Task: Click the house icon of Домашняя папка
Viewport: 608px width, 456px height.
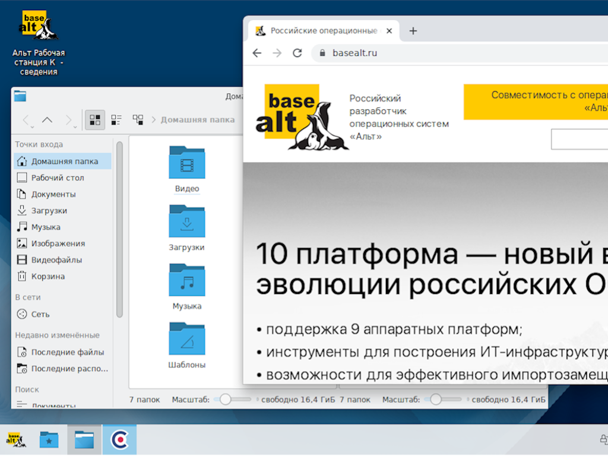Action: click(22, 161)
